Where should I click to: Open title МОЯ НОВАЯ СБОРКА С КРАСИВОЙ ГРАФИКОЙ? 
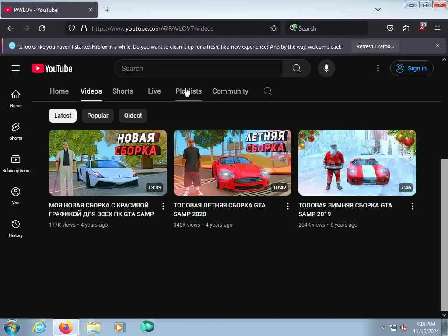[x=101, y=210]
